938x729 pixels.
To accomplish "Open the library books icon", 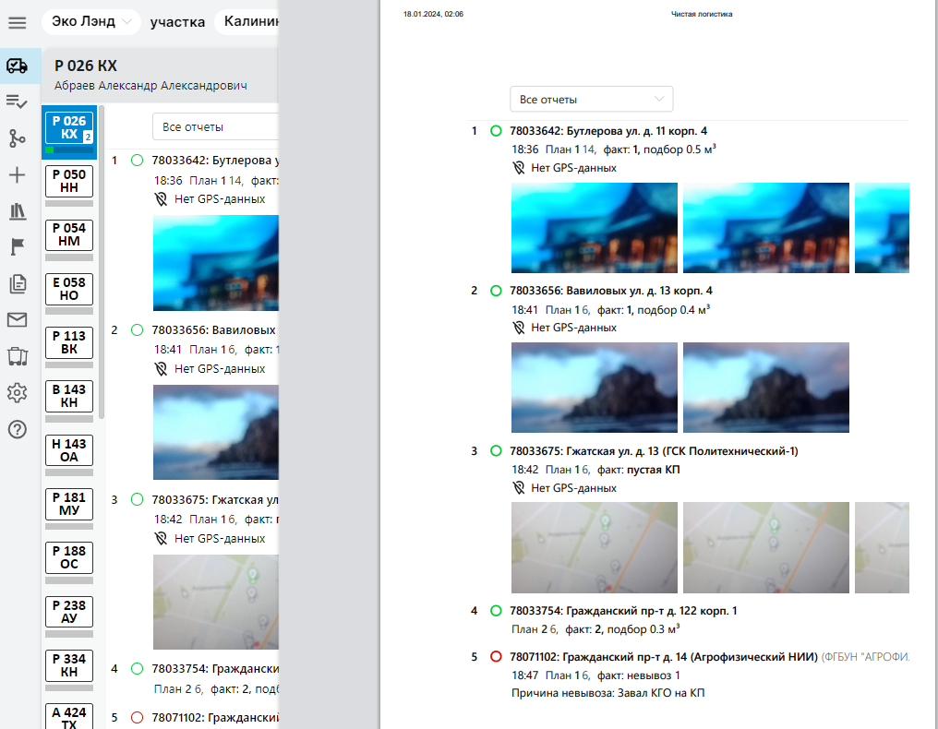I will tap(17, 211).
